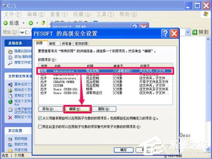Click the 我的文档 icon under 其它位置
The width and height of the screenshot is (212, 159).
coord(10,145)
